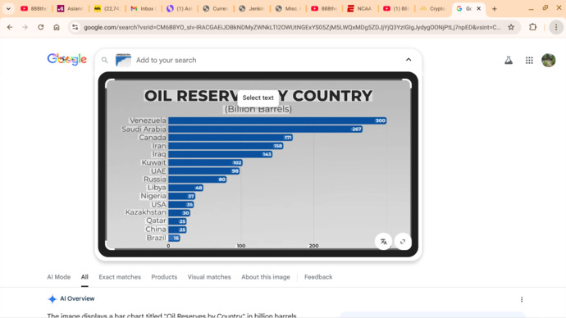This screenshot has width=566, height=318.
Task: Click the search magnifier icon
Action: (x=105, y=60)
